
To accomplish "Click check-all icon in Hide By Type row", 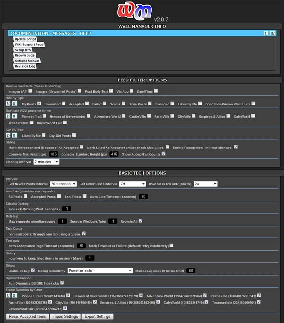I will click(x=8, y=104).
